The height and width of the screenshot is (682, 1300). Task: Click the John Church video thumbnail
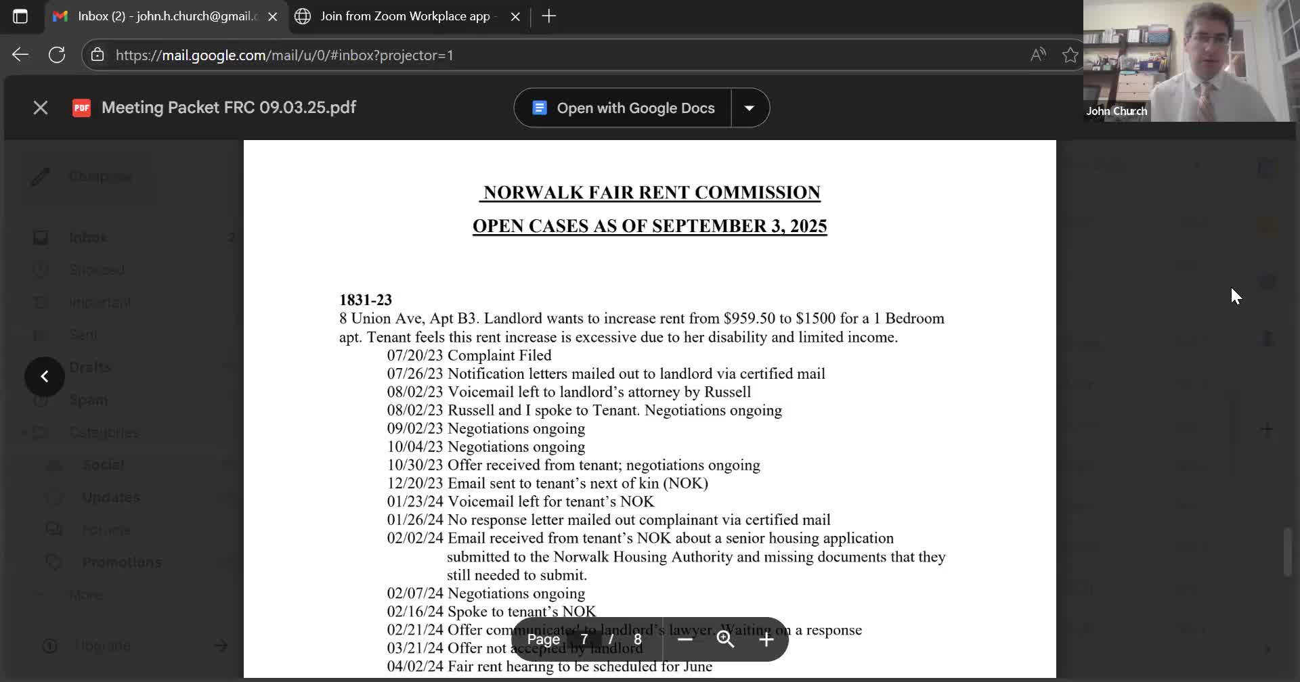[x=1190, y=61]
